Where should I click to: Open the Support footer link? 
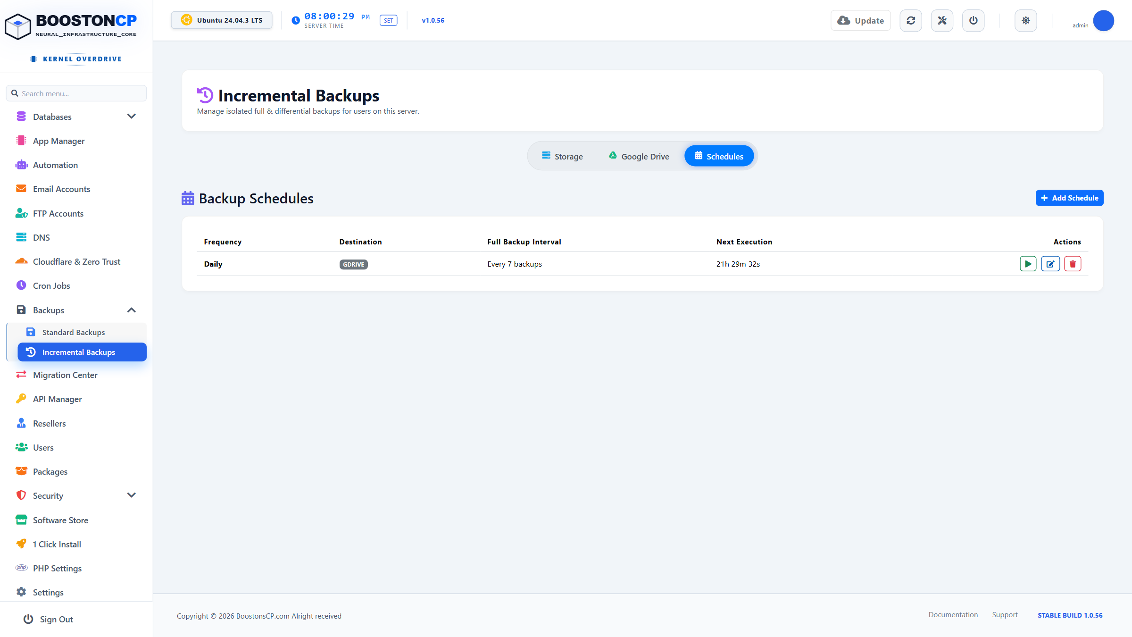pos(1005,614)
